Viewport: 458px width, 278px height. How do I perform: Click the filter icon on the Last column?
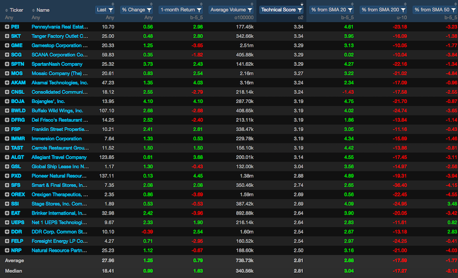[111, 10]
